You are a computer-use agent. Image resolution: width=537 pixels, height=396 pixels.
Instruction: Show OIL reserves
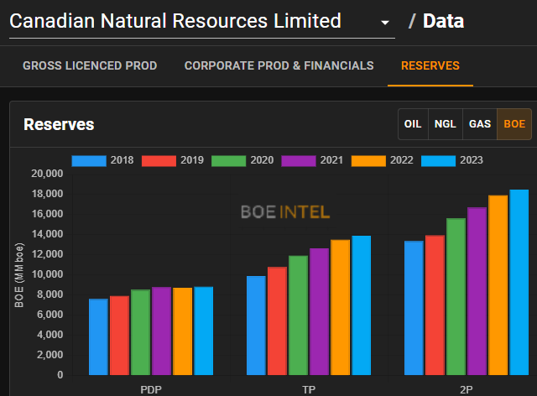(413, 124)
